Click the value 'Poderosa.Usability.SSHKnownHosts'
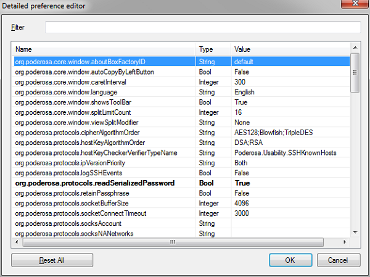Screen dimensions: 370x277 286,153
